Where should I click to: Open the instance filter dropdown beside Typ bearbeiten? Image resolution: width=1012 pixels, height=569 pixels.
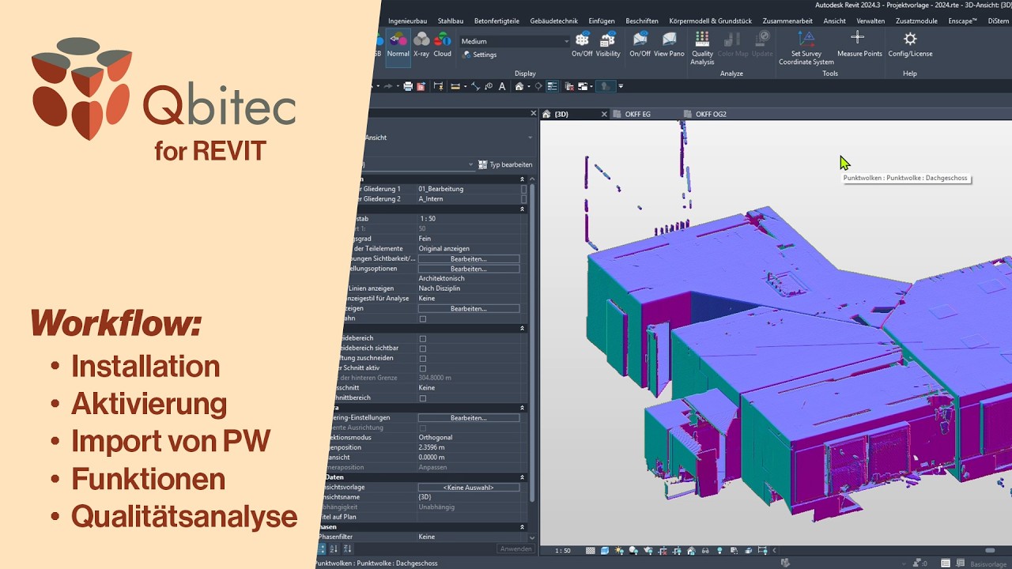coord(470,165)
